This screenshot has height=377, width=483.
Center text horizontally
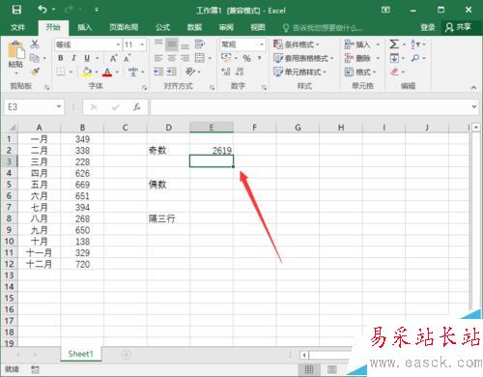click(x=172, y=58)
